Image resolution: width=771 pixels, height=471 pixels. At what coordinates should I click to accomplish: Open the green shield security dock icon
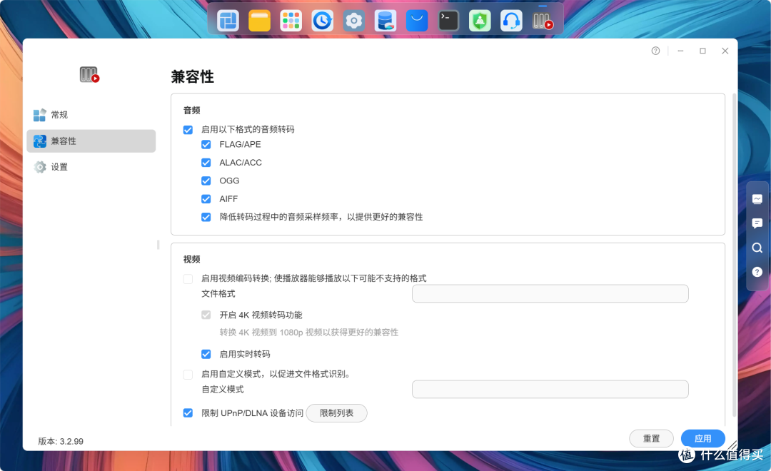coord(480,21)
